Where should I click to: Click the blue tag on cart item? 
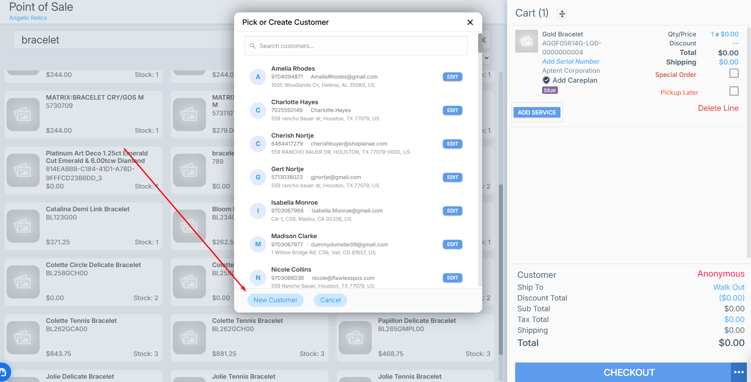click(550, 90)
